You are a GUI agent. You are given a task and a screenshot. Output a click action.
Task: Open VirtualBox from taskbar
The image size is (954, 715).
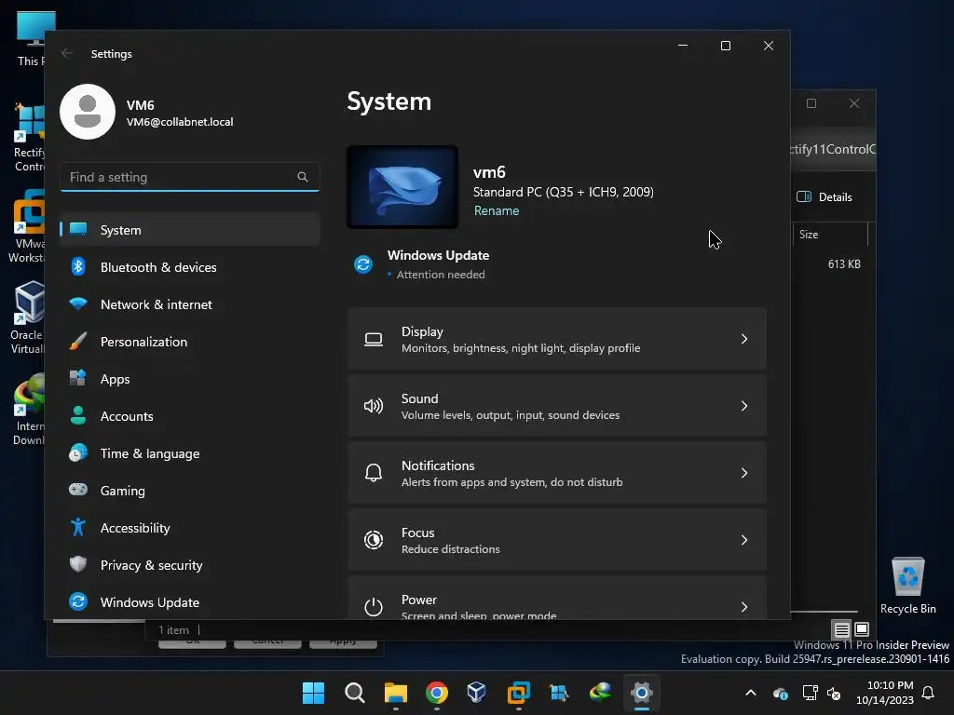tap(476, 693)
